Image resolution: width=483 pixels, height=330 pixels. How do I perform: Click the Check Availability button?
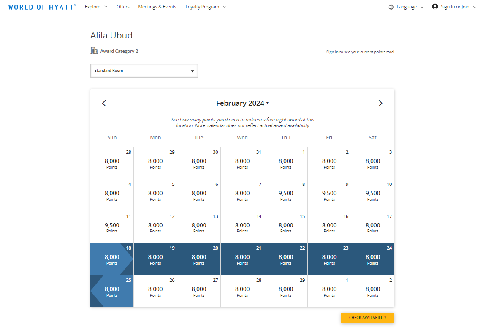tap(367, 318)
